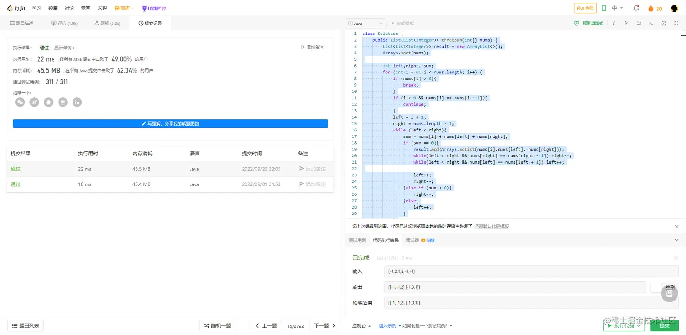Share result via Douban icon
686x335 pixels.
point(63,102)
